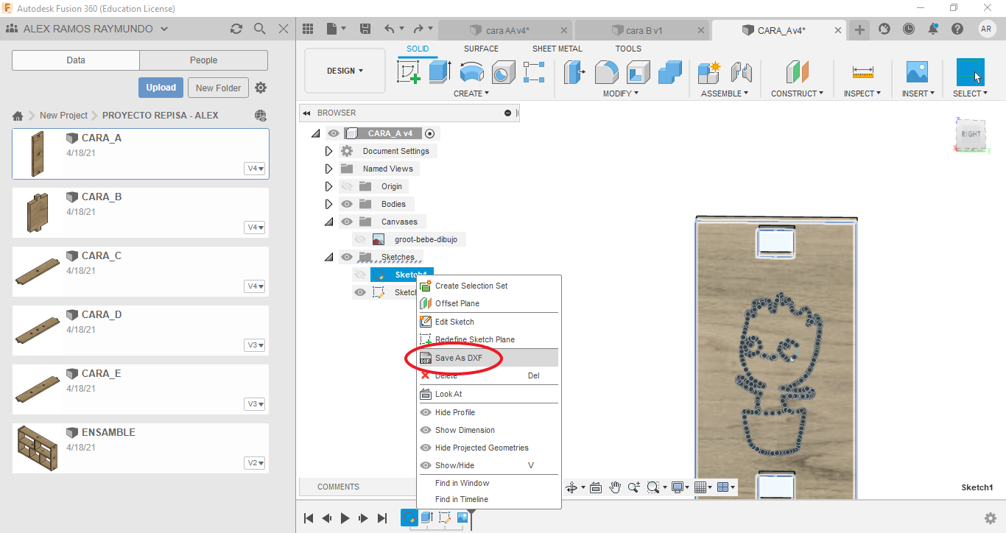Show Sketch1 using its eye icon
Screen dimensions: 1006x533
(360, 275)
